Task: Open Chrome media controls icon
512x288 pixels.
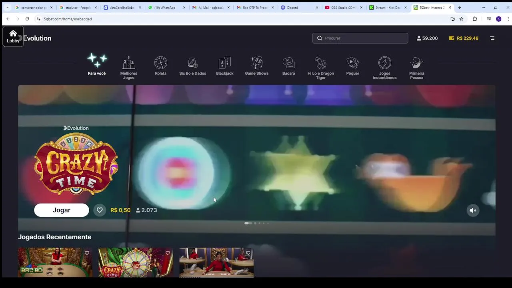Action: click(x=489, y=19)
